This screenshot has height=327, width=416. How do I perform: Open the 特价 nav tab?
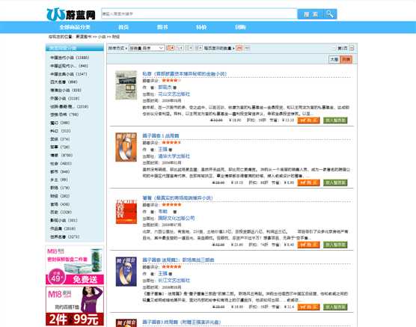coord(201,27)
